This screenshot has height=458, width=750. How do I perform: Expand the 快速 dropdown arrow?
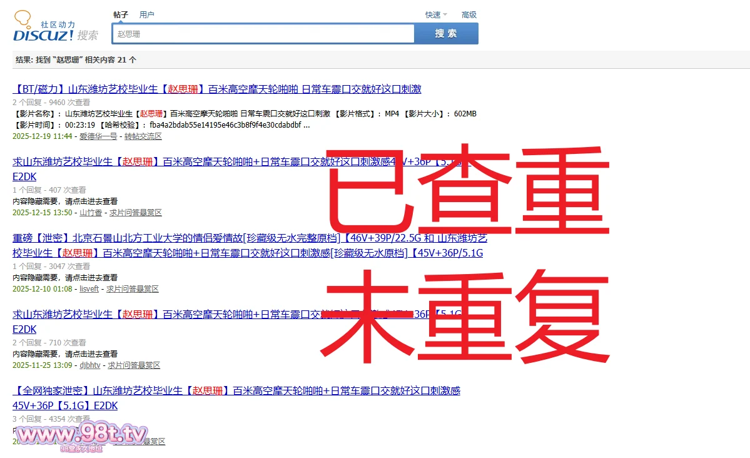445,15
